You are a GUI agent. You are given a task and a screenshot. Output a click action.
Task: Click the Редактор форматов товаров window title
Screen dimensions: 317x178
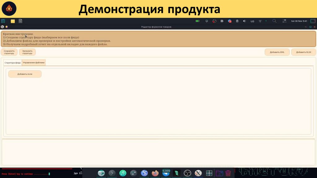pos(156,27)
